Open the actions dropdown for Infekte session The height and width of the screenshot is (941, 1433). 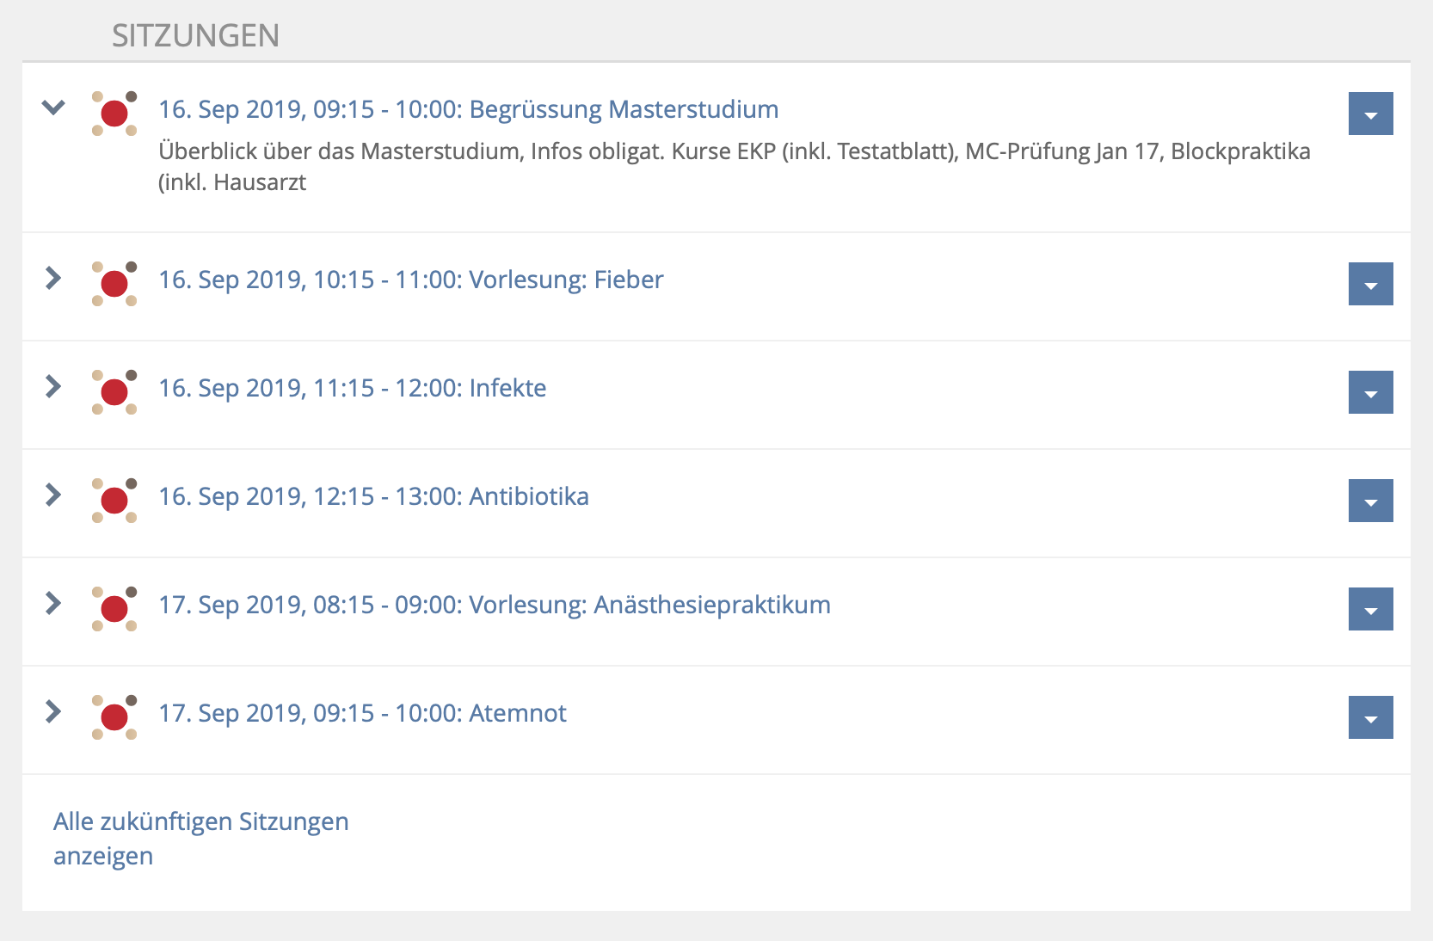pos(1370,392)
